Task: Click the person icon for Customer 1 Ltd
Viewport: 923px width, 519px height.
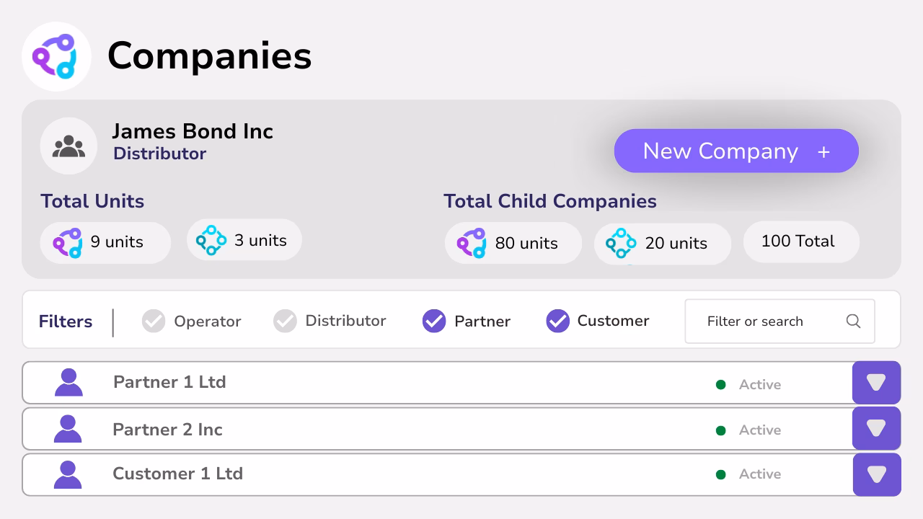Action: tap(68, 474)
